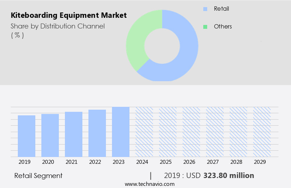Select the 2021 bar in chart

click(73, 134)
